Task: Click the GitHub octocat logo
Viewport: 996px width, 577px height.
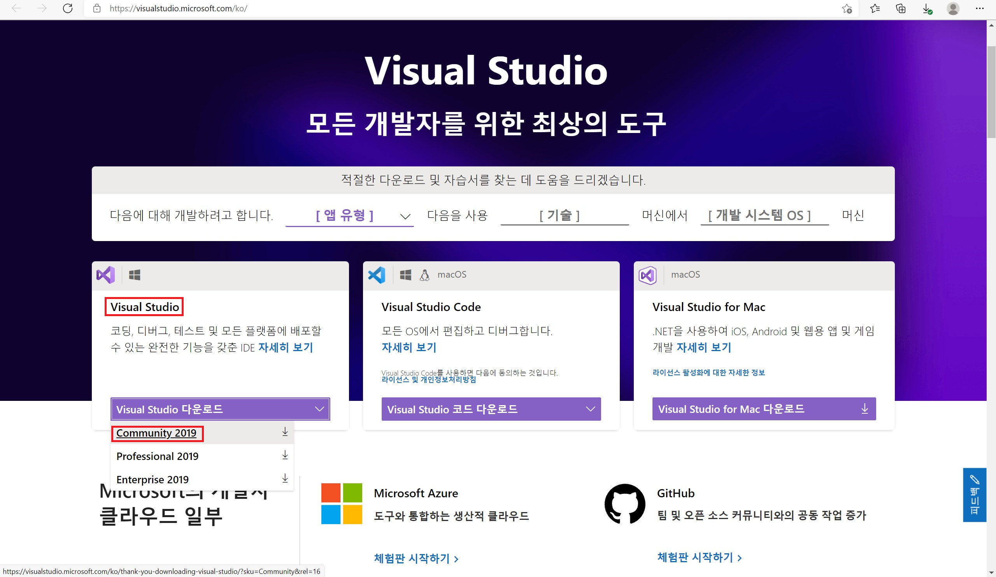Action: point(624,504)
